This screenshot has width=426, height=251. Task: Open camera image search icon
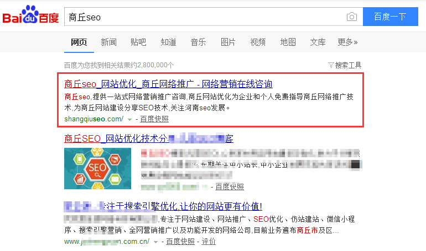pyautogui.click(x=351, y=17)
